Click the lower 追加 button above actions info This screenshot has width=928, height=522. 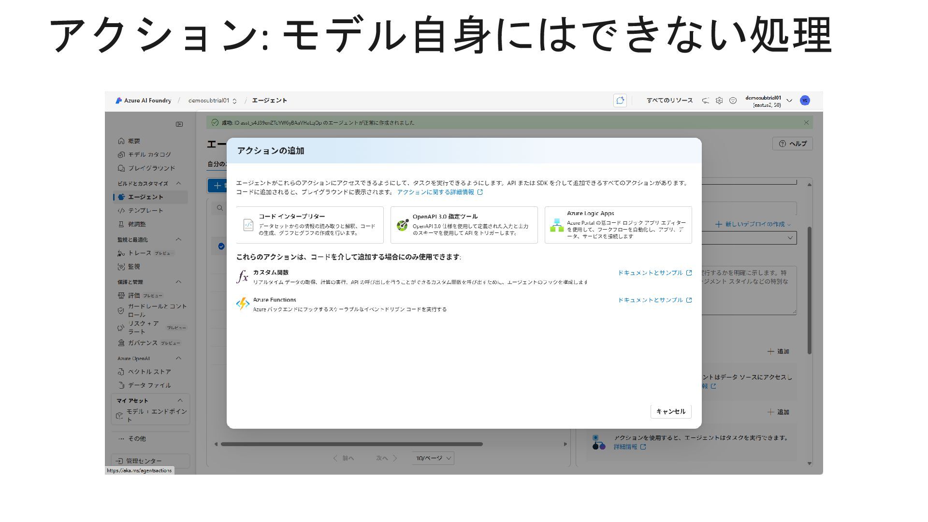click(x=778, y=412)
